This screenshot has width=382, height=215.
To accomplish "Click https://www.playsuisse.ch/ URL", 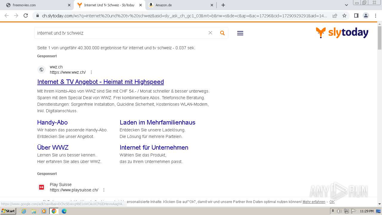I will pos(74,190).
